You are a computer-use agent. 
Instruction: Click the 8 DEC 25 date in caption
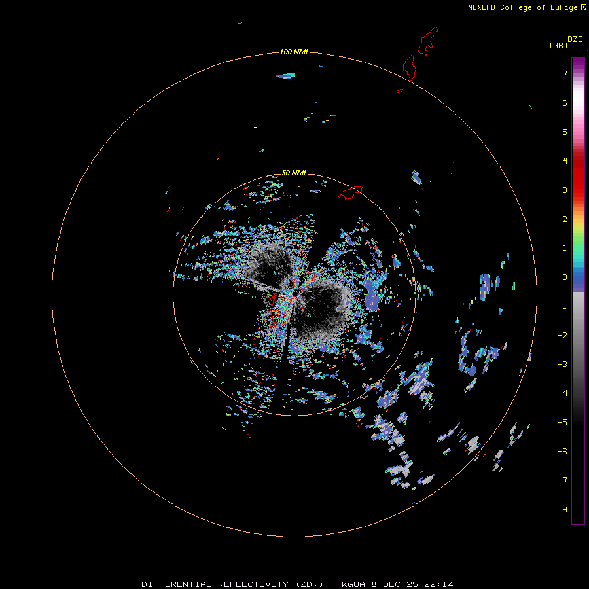click(x=394, y=584)
